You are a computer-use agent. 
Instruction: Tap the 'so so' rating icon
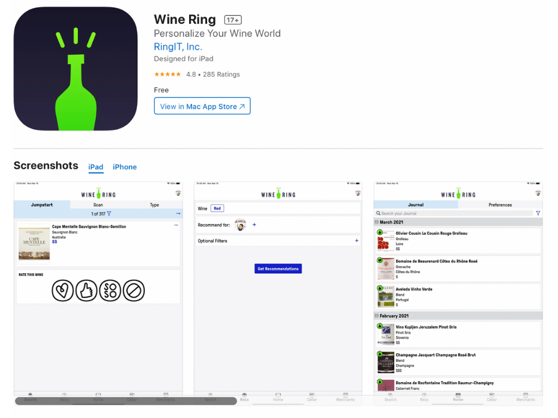coord(110,291)
